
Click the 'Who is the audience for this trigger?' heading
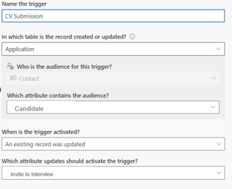64,67
